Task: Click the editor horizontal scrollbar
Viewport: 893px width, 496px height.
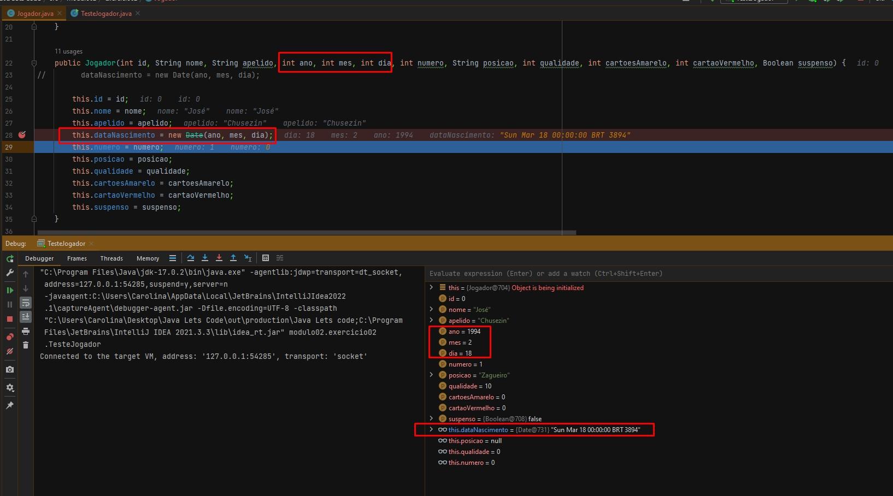Action: pyautogui.click(x=307, y=233)
